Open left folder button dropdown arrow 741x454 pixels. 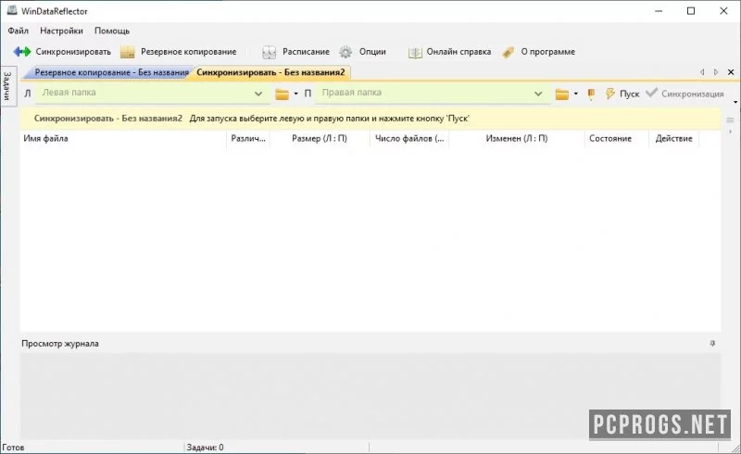click(295, 94)
